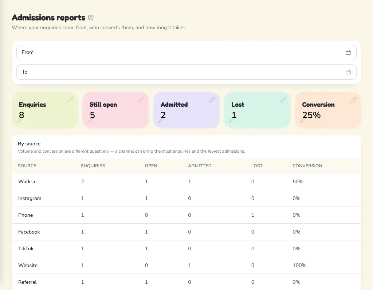Open the Admitted summary card
This screenshot has width=373, height=290.
[186, 110]
